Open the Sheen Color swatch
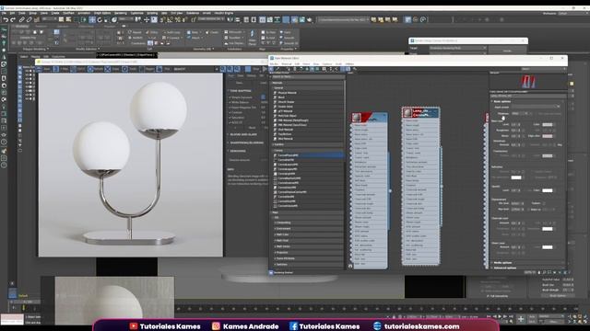This screenshot has height=331, width=590. (548, 247)
